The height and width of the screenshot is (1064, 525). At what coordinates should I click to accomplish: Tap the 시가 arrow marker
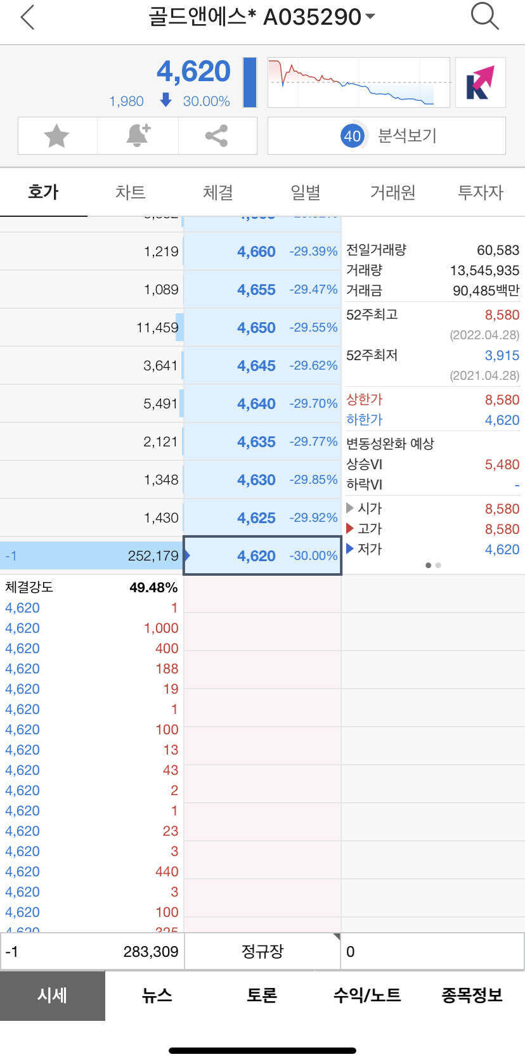(x=349, y=508)
